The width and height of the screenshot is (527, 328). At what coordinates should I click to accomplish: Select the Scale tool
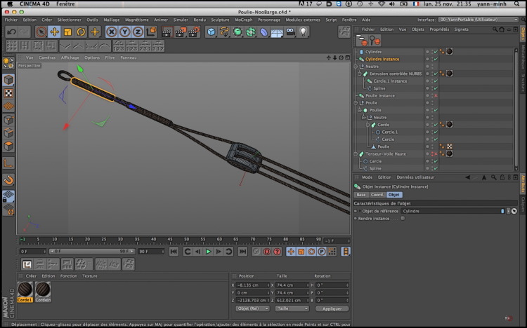click(x=67, y=32)
